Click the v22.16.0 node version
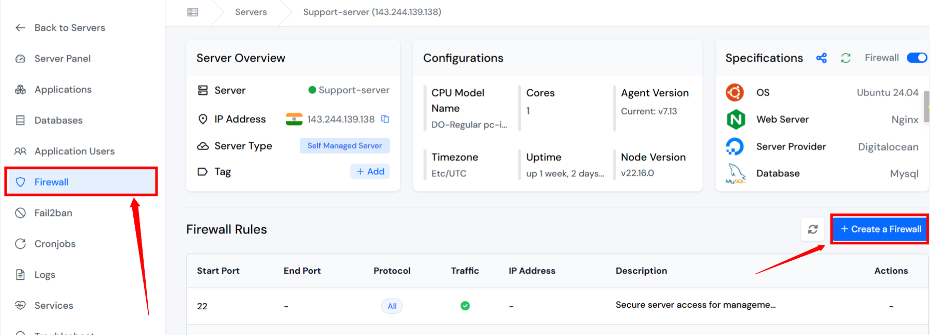The image size is (930, 335). tap(638, 173)
